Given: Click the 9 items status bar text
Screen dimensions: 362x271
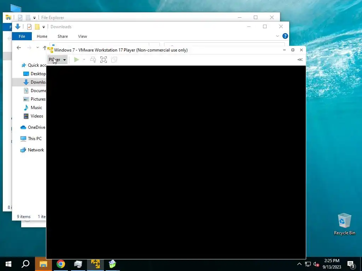Looking at the screenshot, I should coord(24,217).
